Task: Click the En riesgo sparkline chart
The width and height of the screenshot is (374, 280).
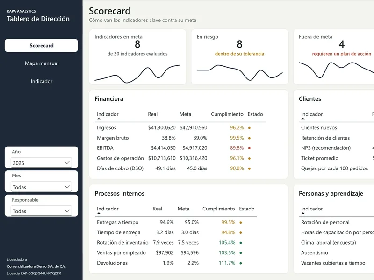Action: tap(240, 72)
